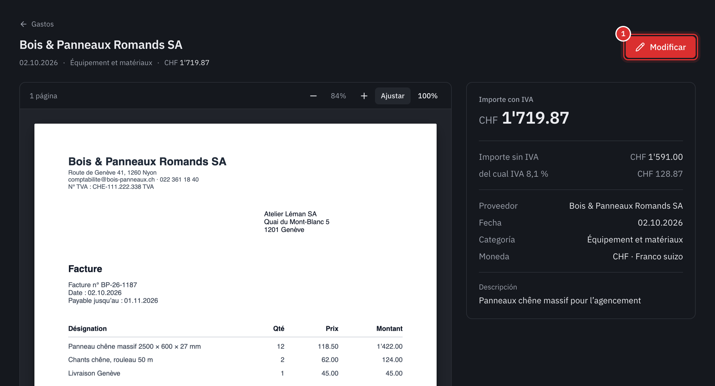Click the 84% zoom level indicator
Screen dimensions: 715x386
[x=338, y=96]
